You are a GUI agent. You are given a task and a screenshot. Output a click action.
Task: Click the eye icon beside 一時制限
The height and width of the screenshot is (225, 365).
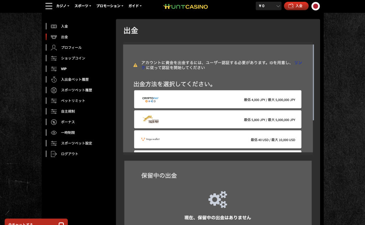point(54,133)
